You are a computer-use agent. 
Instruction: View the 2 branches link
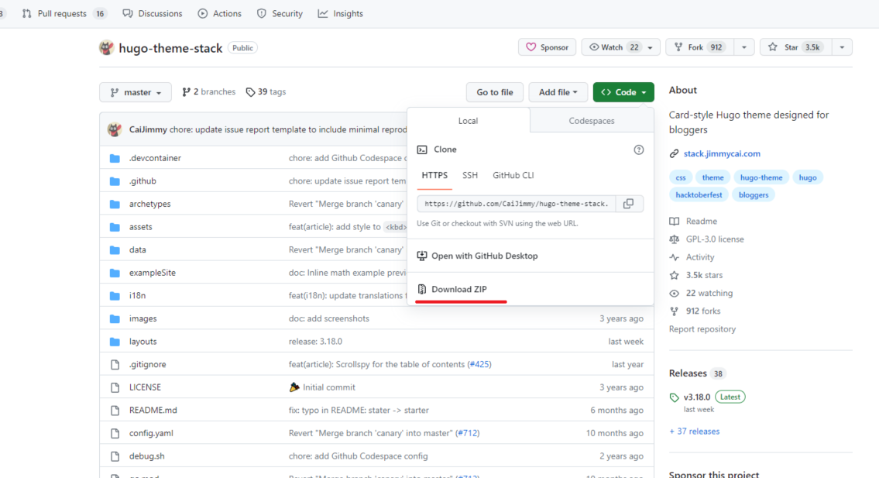pyautogui.click(x=208, y=92)
